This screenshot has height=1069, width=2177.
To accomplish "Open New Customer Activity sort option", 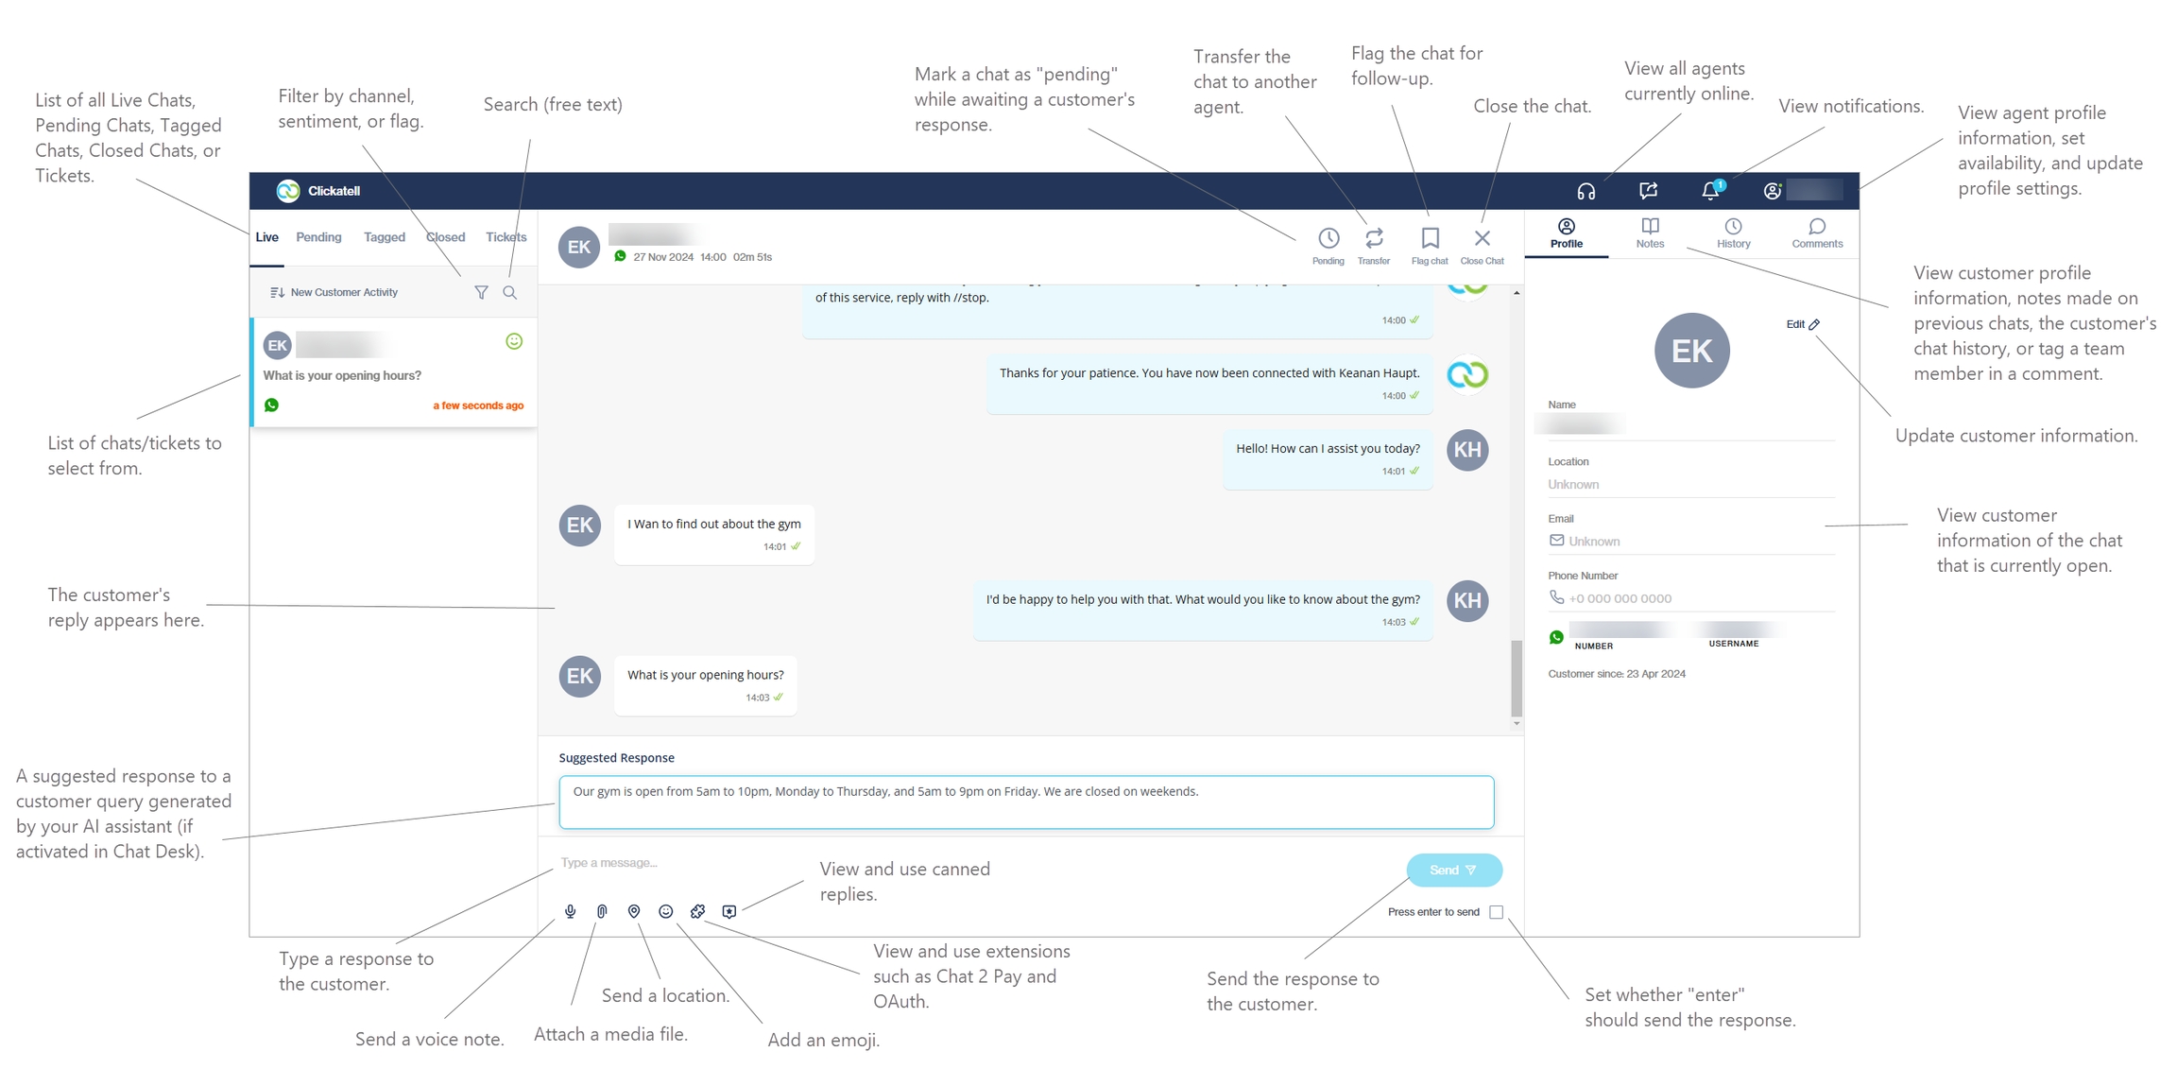I will [x=334, y=293].
